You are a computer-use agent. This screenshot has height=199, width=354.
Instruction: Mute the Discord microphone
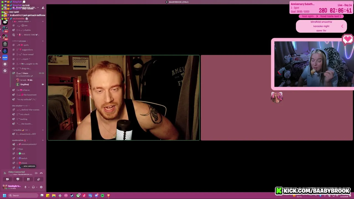click(25, 187)
